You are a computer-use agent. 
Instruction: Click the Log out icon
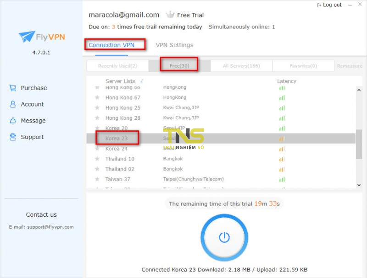[x=319, y=5]
